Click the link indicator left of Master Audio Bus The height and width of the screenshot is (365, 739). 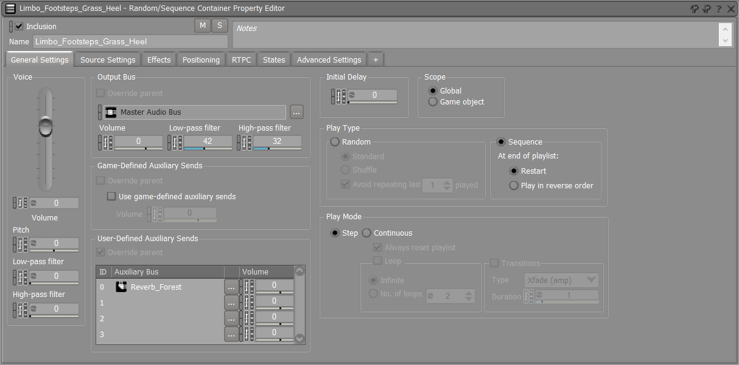[x=100, y=112]
